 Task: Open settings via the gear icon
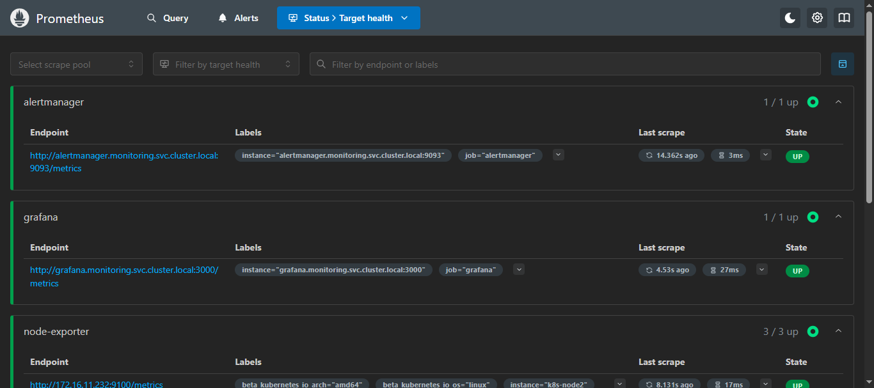pos(817,18)
